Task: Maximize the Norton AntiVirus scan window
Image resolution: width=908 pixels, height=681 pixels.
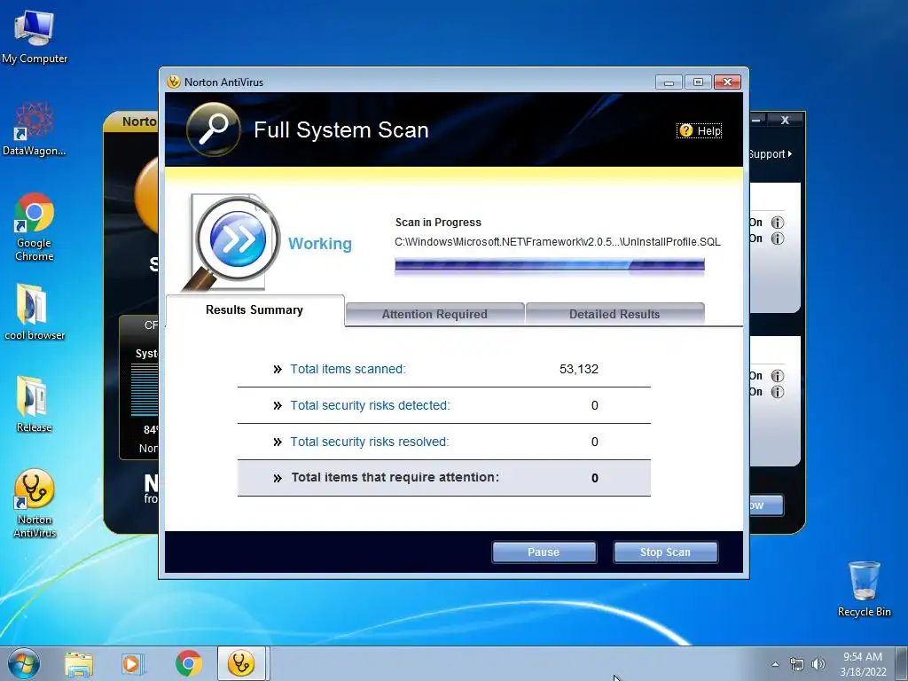Action: pos(699,82)
